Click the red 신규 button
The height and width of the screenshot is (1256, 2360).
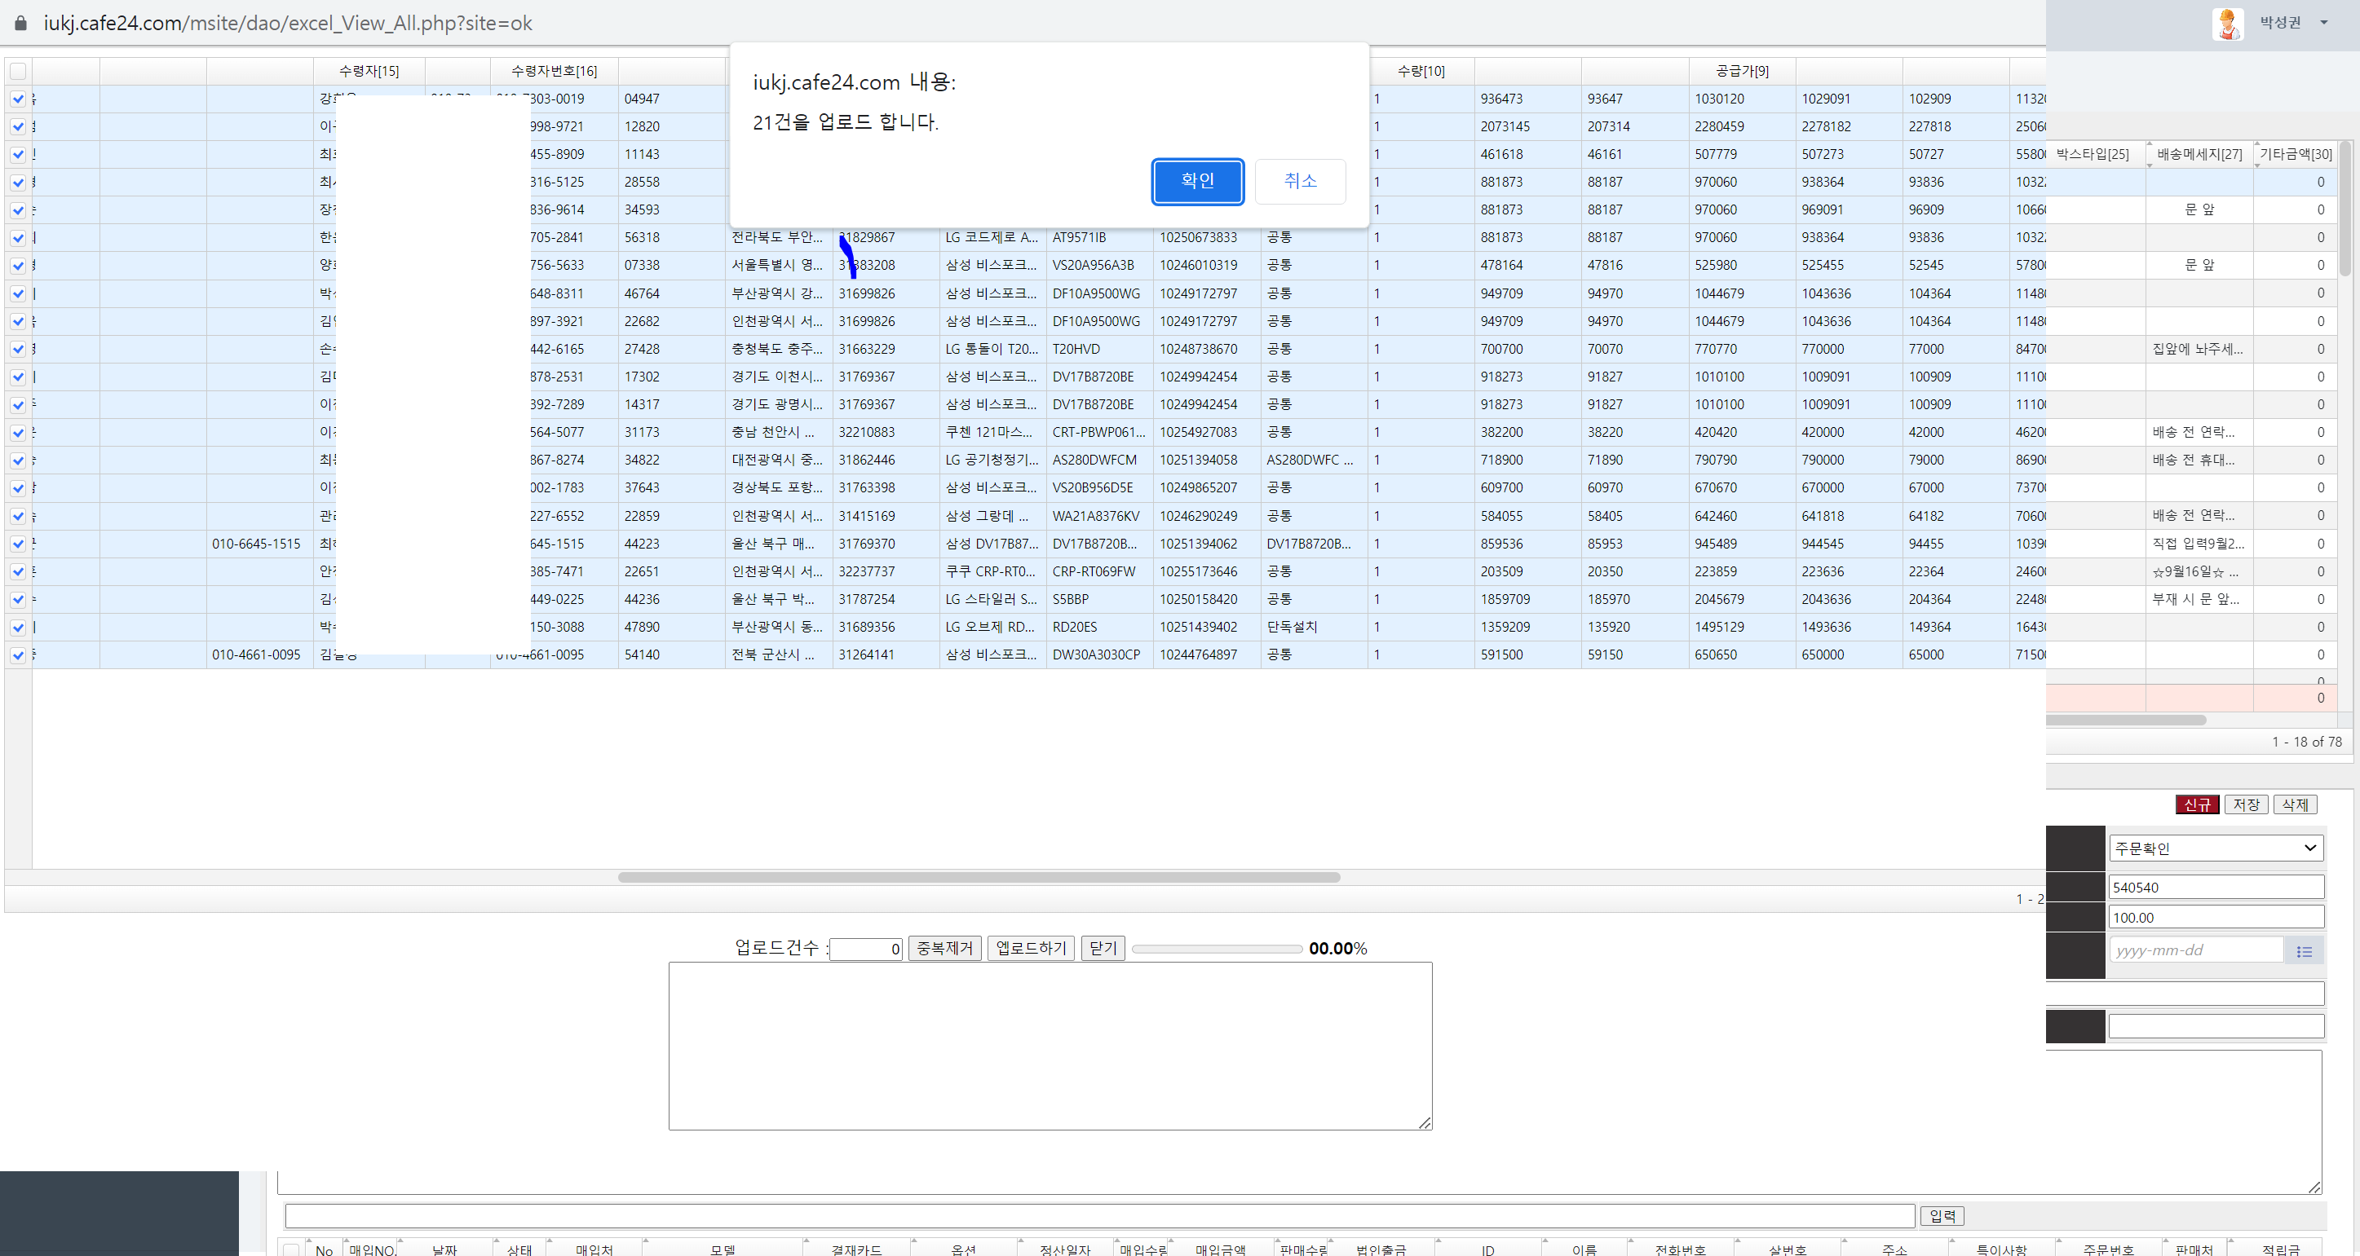click(x=2196, y=804)
